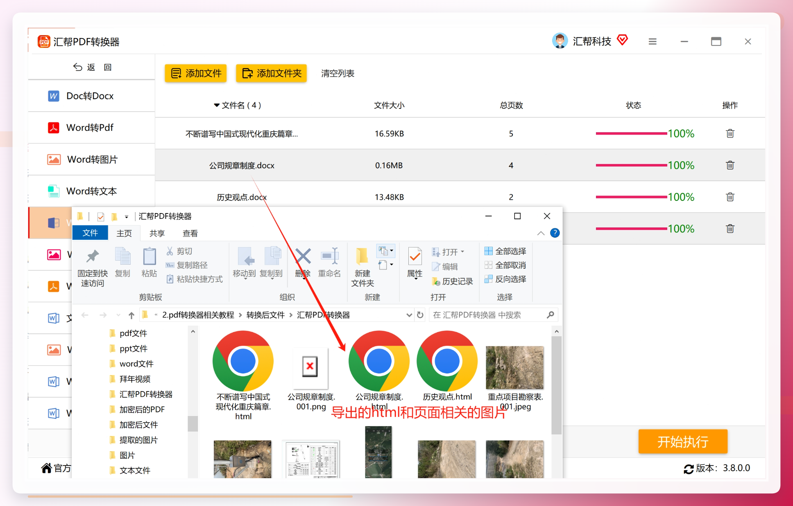This screenshot has width=793, height=506.
Task: Select the 历史观点.html file
Action: pyautogui.click(x=447, y=366)
